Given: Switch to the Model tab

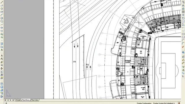Looking at the screenshot, I should point(18,100).
